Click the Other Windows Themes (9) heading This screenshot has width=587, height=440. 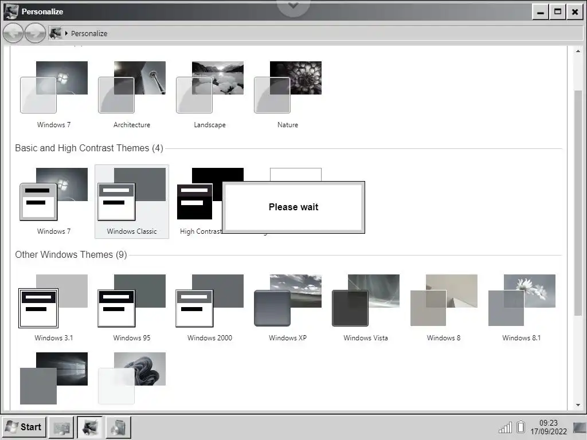coord(71,255)
